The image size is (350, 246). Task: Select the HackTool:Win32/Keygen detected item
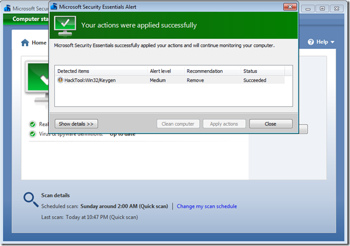[x=171, y=80]
